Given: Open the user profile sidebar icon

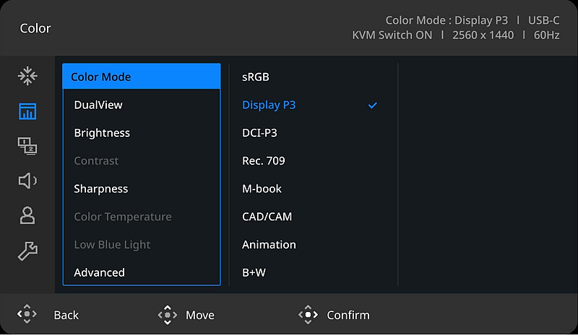Looking at the screenshot, I should tap(27, 215).
